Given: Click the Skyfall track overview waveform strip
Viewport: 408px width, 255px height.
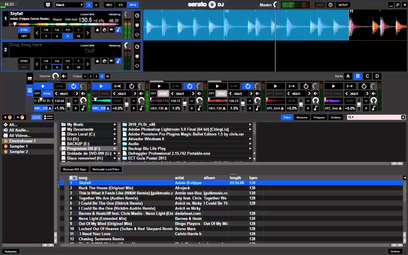Looking at the screenshot, I should click(x=65, y=24).
